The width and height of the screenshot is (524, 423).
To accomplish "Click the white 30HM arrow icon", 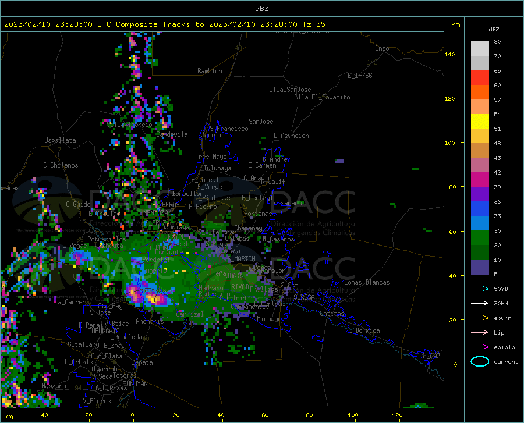I will click(x=480, y=303).
